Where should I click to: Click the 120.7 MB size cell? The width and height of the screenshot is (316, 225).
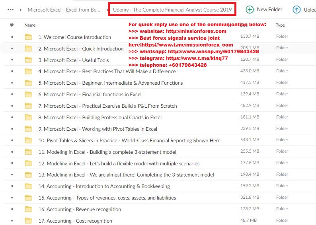tap(250, 59)
